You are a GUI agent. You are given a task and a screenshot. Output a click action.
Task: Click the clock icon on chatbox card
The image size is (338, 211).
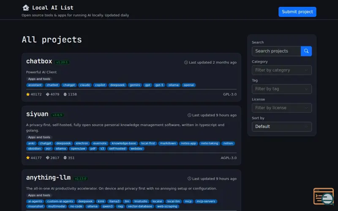186,62
